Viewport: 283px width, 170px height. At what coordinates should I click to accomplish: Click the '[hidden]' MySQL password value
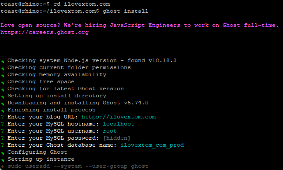click(x=117, y=138)
